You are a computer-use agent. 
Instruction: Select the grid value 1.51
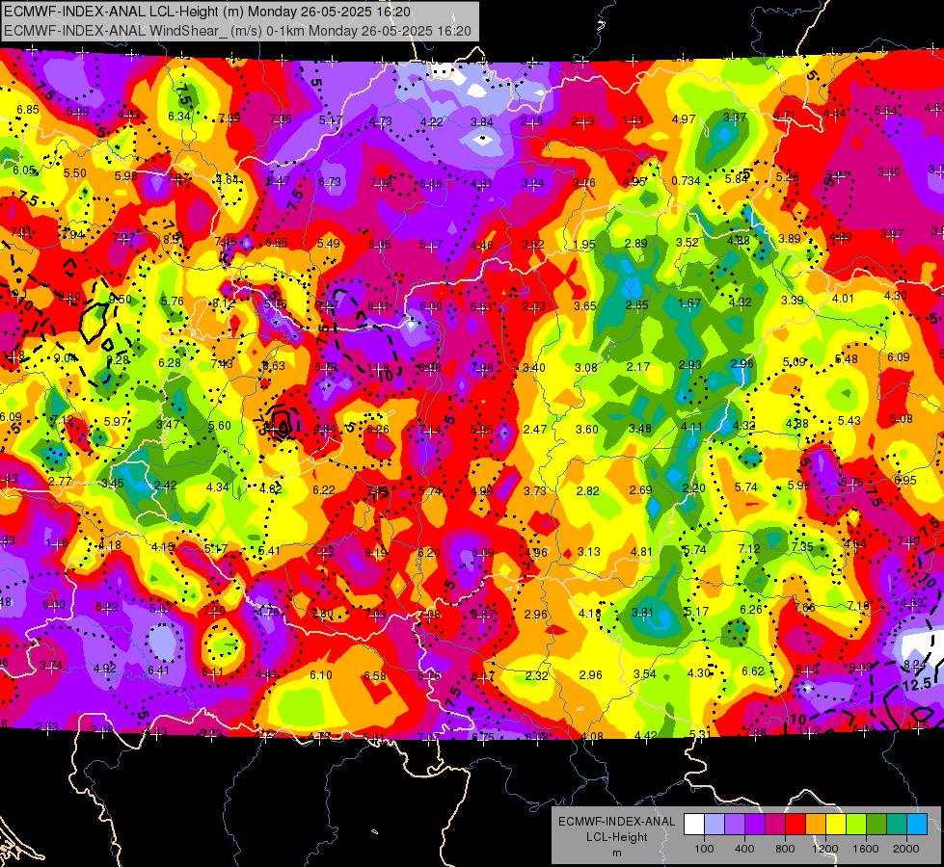(x=633, y=121)
